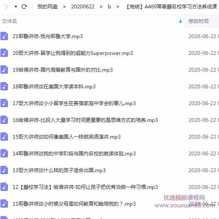Click modified date of 12【藤校学习法】 file
Viewport: 219px width, 219px height.
pos(204,187)
